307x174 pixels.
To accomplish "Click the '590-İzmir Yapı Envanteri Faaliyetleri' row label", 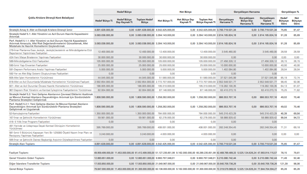I will (x=28, y=65).
